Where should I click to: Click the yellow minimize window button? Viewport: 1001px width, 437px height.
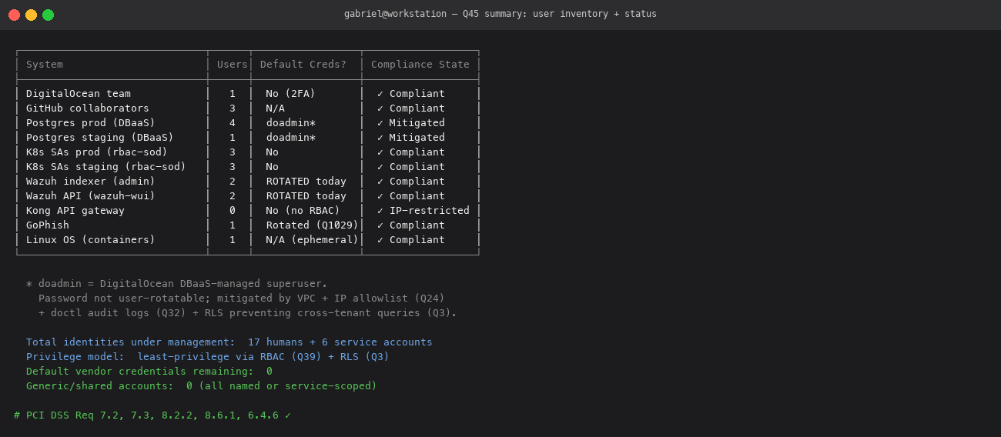point(31,15)
